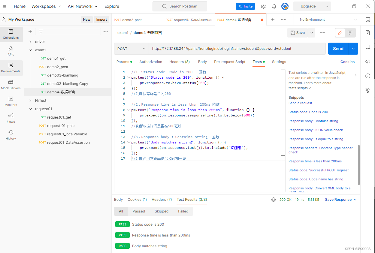This screenshot has width=375, height=253.
Task: Add a new request tab
Action: coord(273,20)
